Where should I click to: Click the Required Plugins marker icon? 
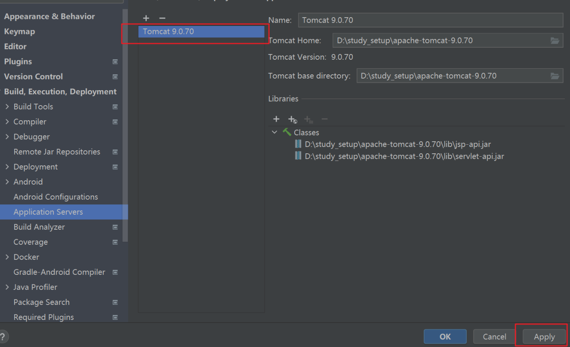pyautogui.click(x=115, y=317)
